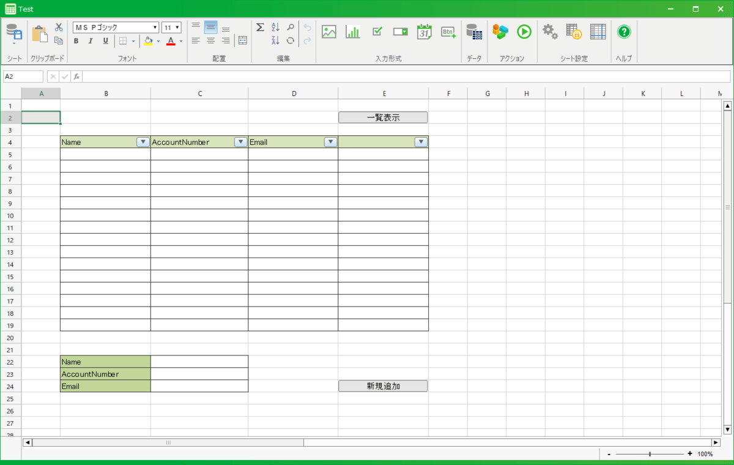Open the sheet database save icon
The height and width of the screenshot is (465, 734).
tap(13, 32)
